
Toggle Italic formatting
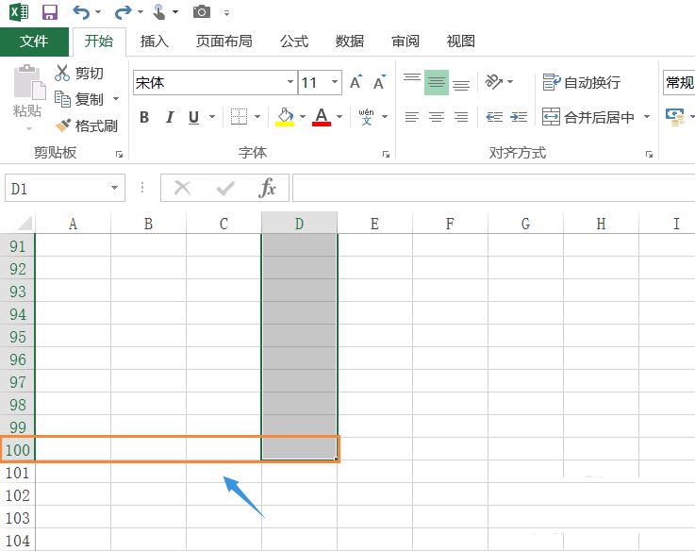pos(170,117)
